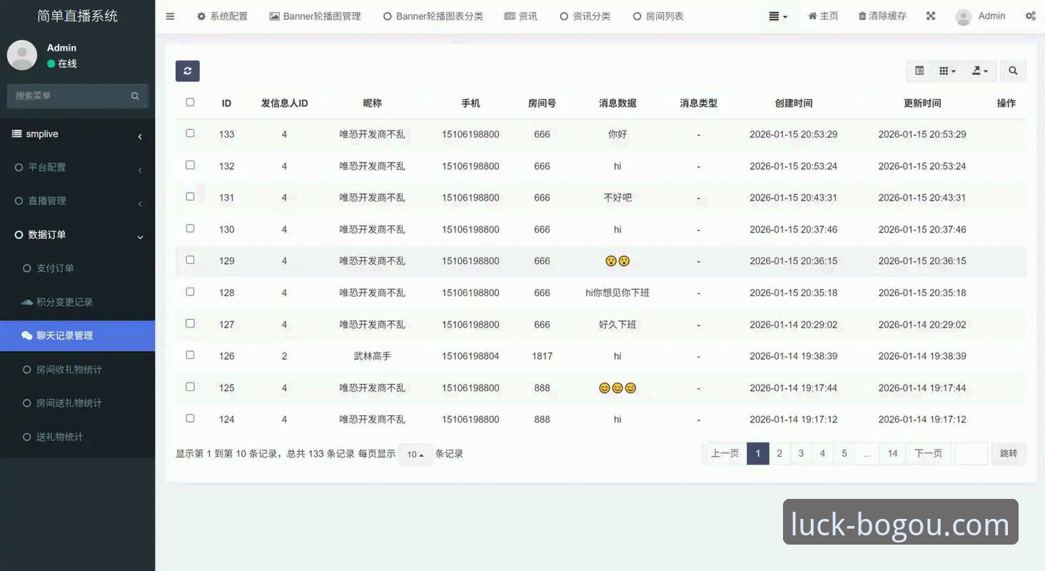Sort by the 房间号 column header
The image size is (1045, 571).
tap(542, 103)
